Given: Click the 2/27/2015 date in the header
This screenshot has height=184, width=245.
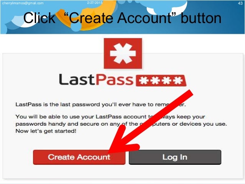Looking at the screenshot, I should coord(95,3).
